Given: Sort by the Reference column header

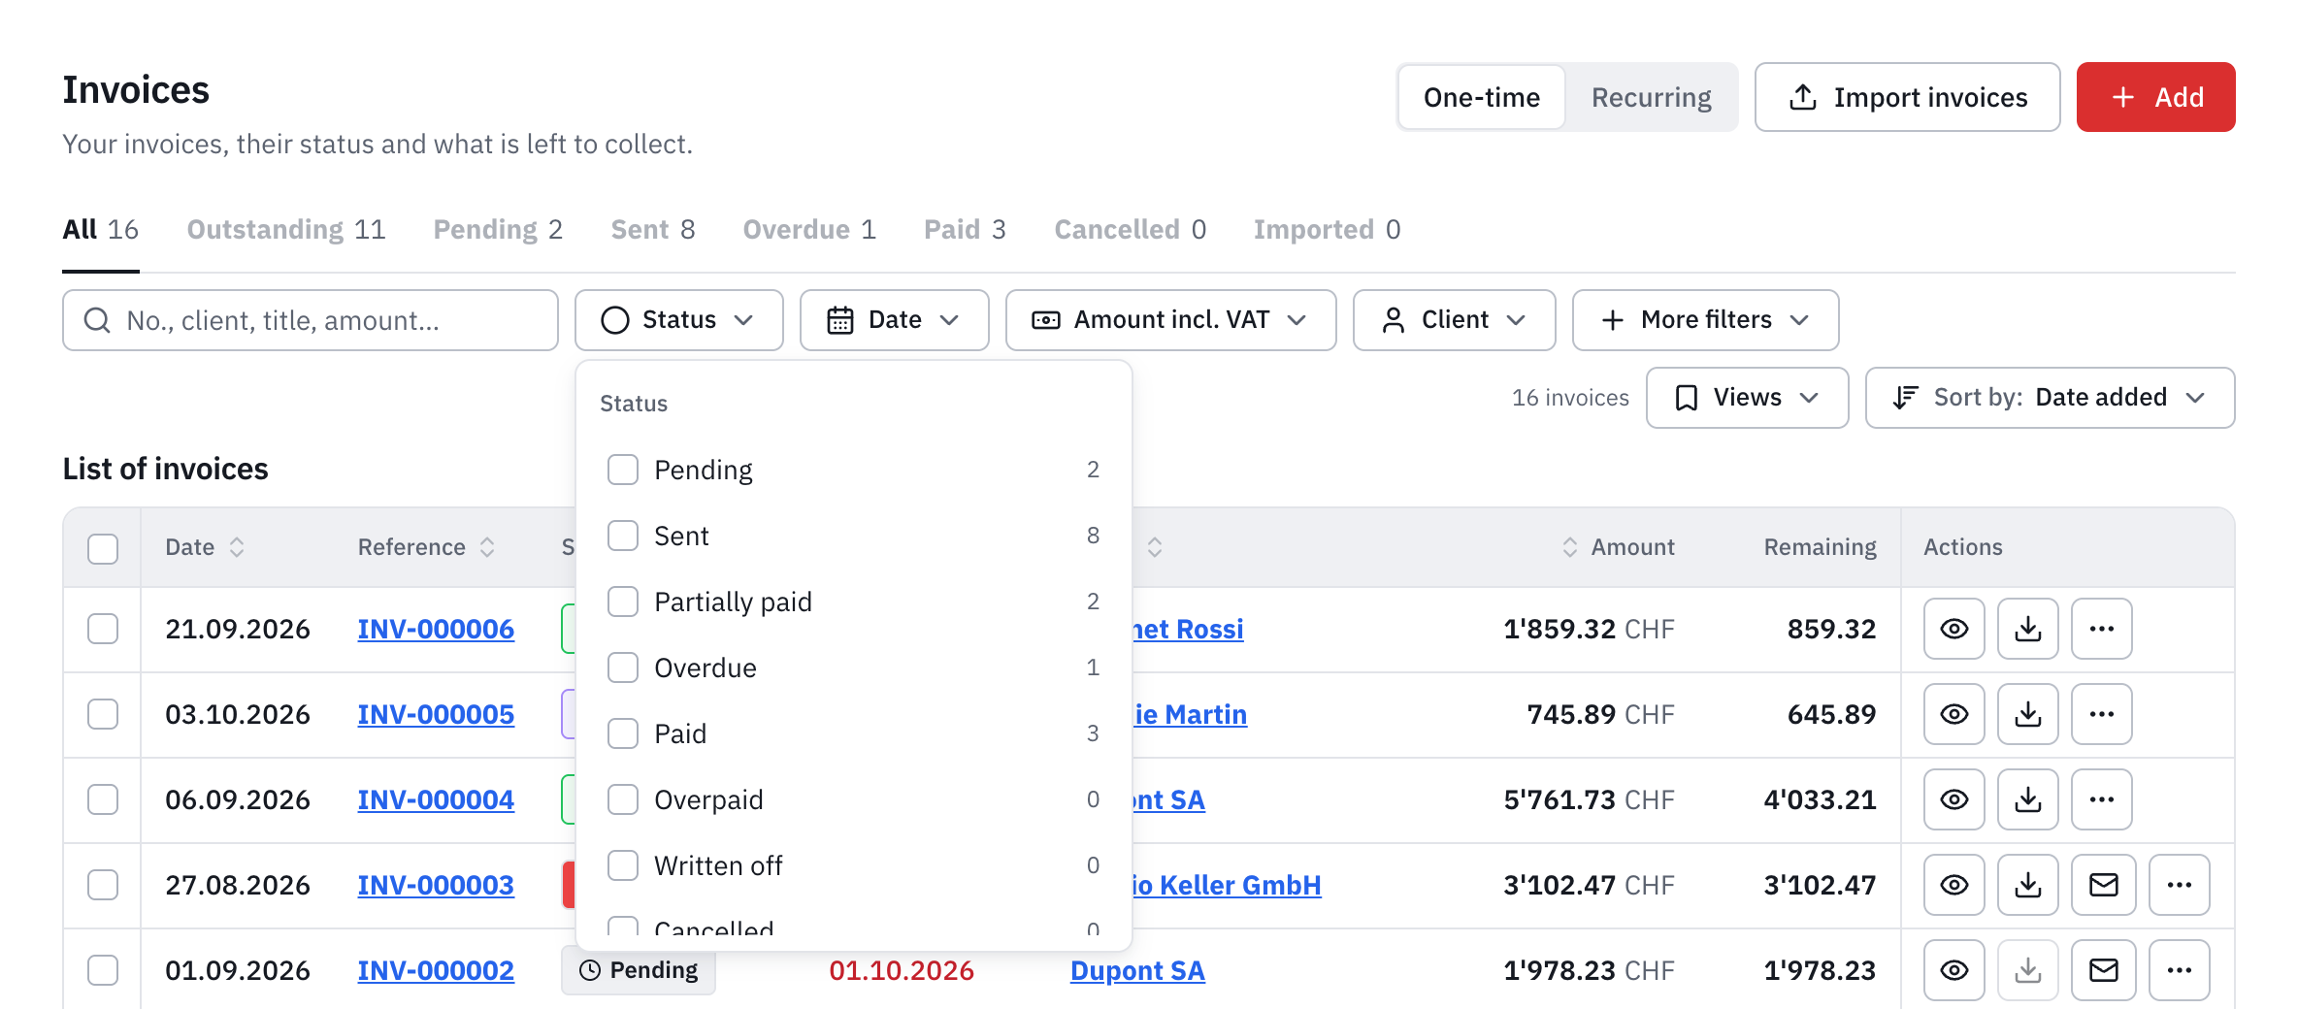Looking at the screenshot, I should coord(426,547).
